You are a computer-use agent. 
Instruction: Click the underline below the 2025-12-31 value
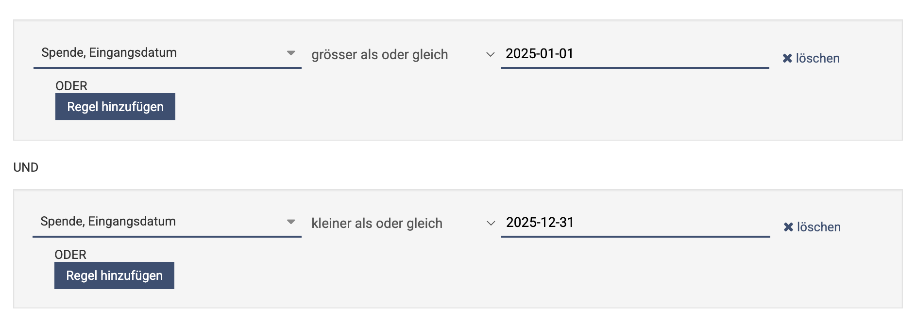tap(635, 237)
